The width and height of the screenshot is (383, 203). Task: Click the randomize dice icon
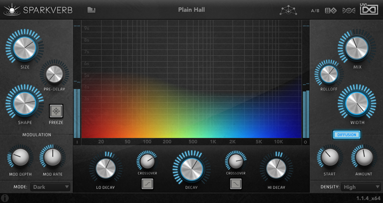[330, 11]
